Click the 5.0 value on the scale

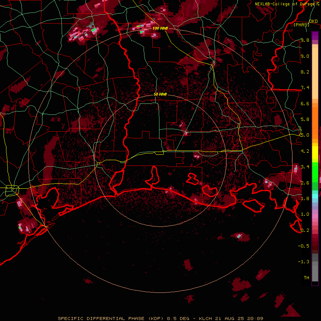click(305, 135)
